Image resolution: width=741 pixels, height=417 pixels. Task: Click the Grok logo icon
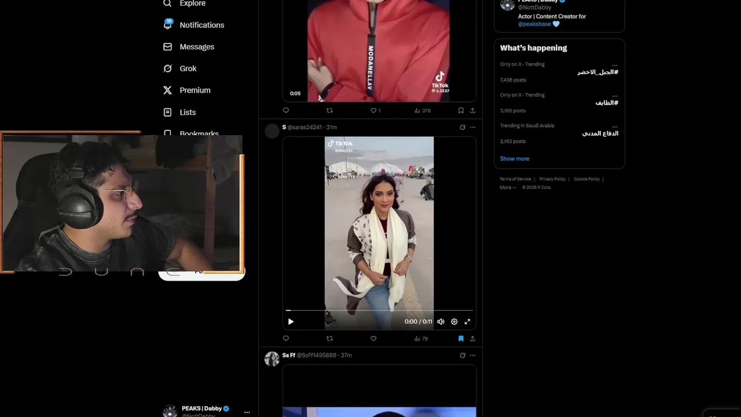click(x=167, y=68)
